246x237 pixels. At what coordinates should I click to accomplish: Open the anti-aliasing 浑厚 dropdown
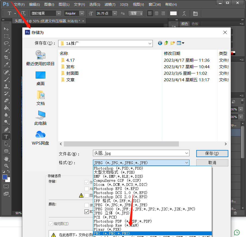click(136, 13)
